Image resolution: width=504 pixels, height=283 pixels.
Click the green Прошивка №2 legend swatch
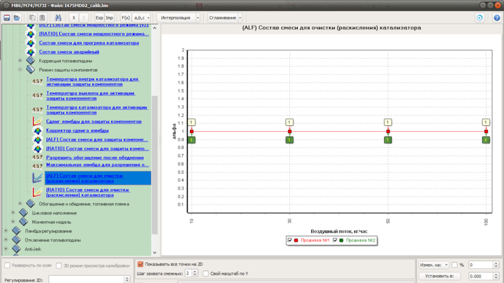[x=341, y=241]
